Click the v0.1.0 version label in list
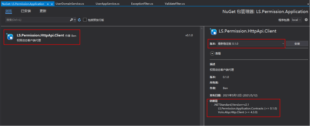The image size is (310, 126). [x=189, y=35]
